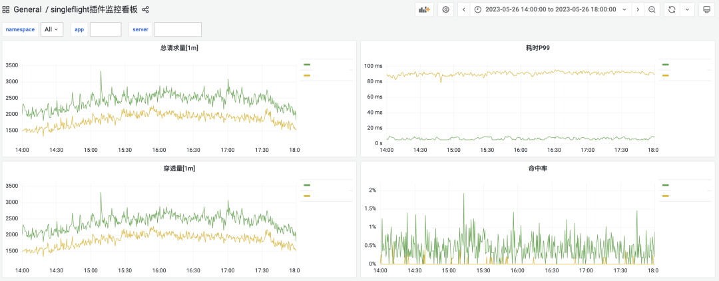Viewport: 719px width, 281px height.
Task: Open the dashboards grid icon
Action: (6, 9)
